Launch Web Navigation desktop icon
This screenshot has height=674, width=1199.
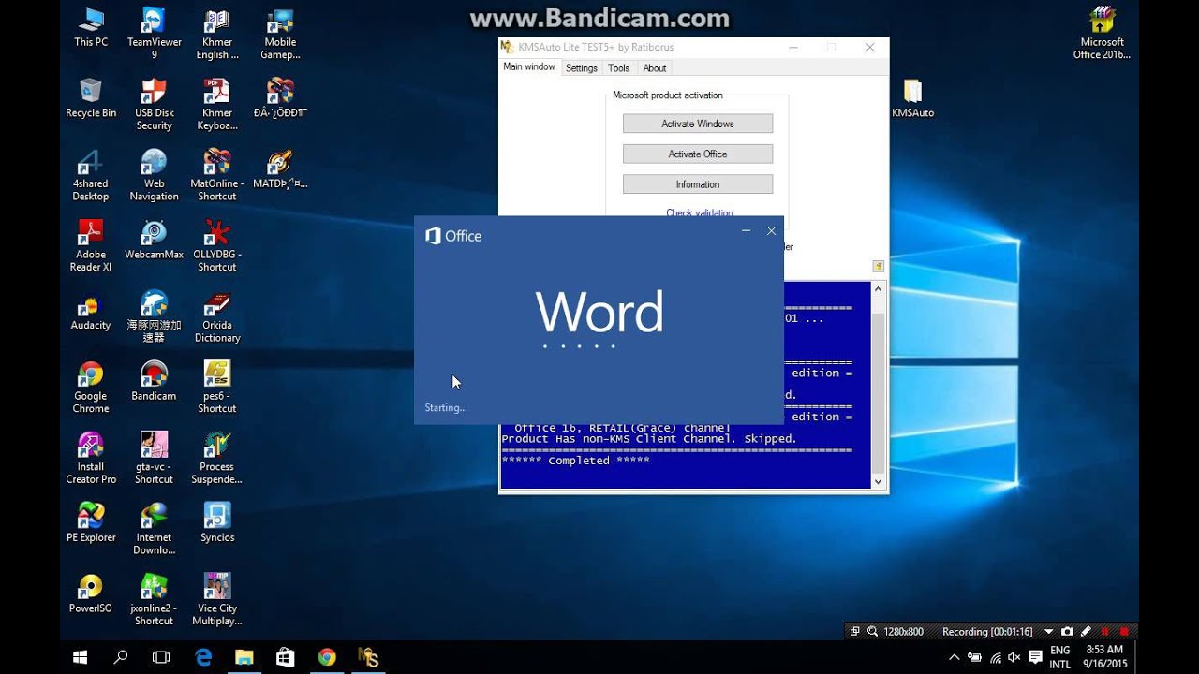pos(155,176)
